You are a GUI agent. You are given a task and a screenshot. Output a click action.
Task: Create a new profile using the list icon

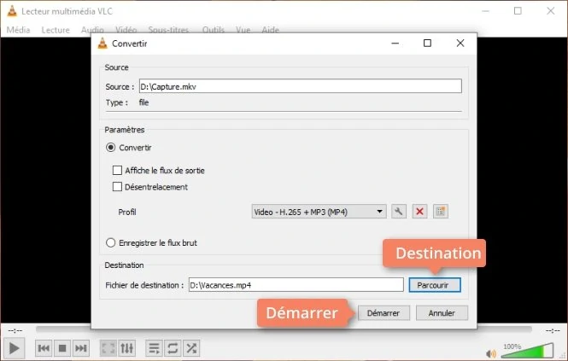point(441,212)
